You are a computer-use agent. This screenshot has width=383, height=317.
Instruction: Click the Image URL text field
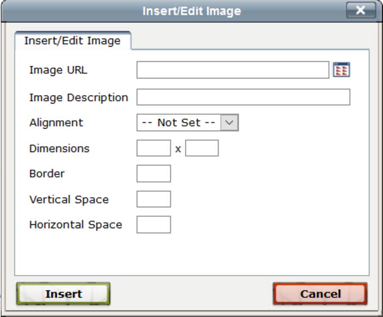click(x=233, y=70)
